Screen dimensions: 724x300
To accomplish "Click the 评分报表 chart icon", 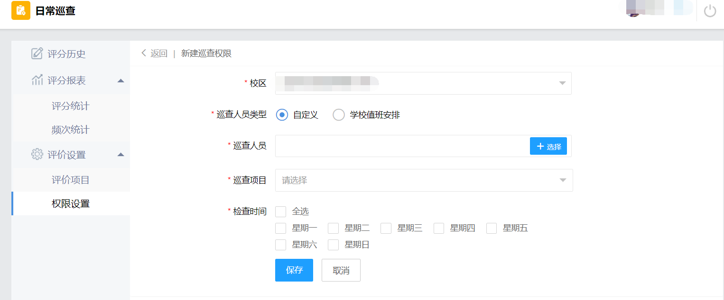I will click(x=37, y=80).
